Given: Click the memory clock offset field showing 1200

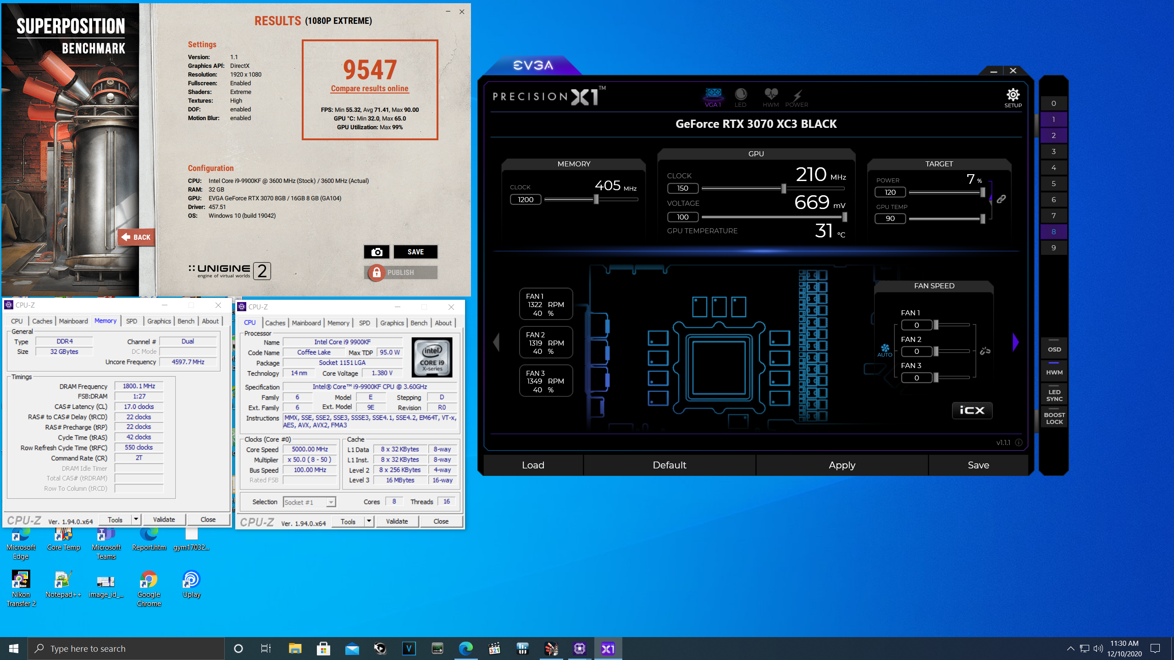Looking at the screenshot, I should click(526, 199).
